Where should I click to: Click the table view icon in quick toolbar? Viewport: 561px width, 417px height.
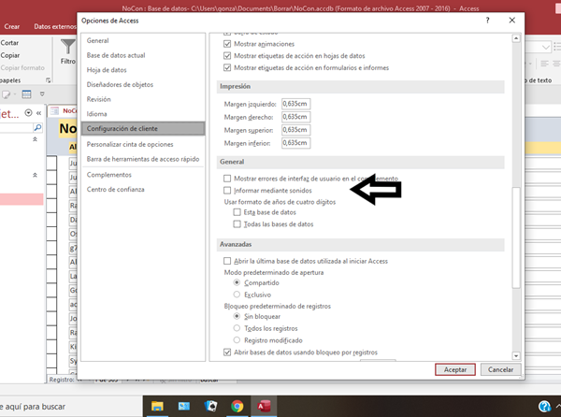(26, 94)
